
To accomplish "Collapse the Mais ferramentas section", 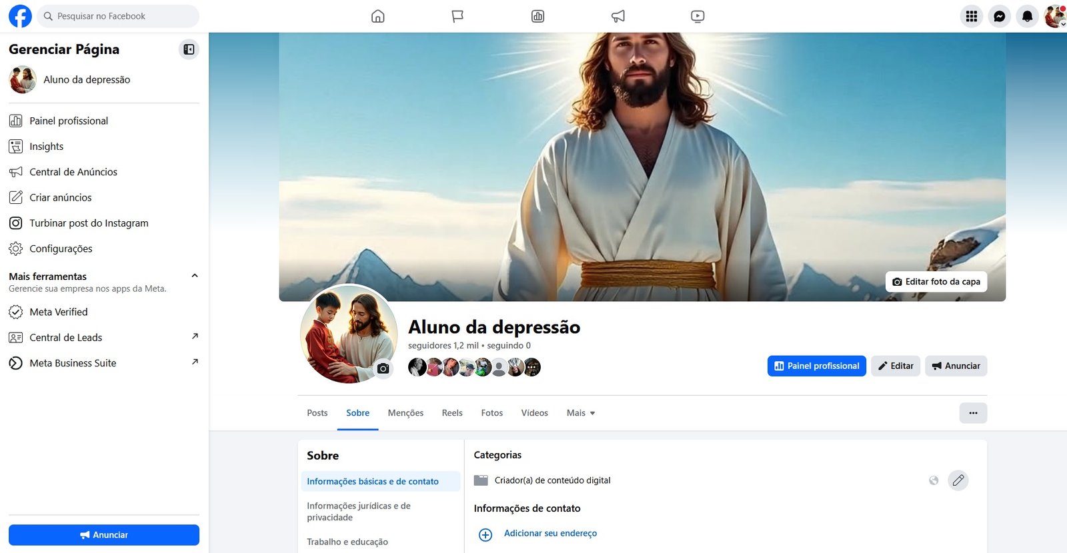I will pos(195,276).
